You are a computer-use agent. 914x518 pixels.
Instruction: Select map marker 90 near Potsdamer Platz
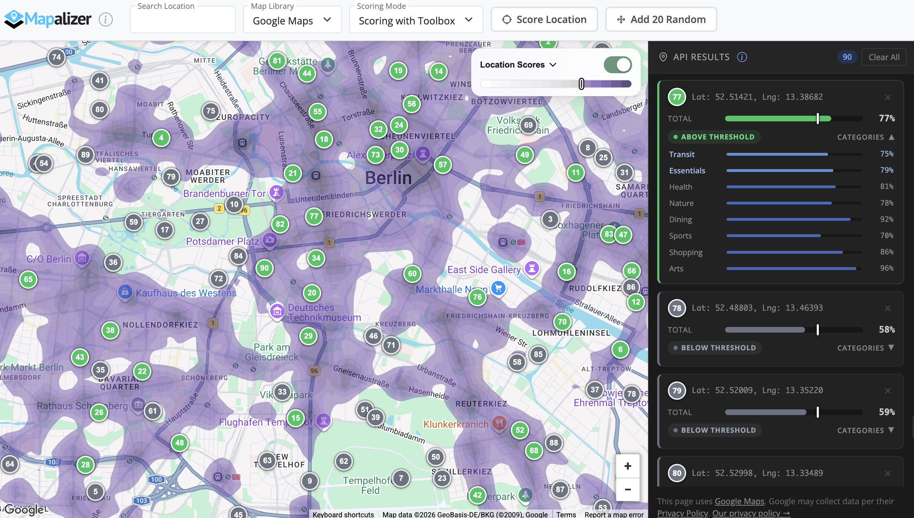pos(264,268)
